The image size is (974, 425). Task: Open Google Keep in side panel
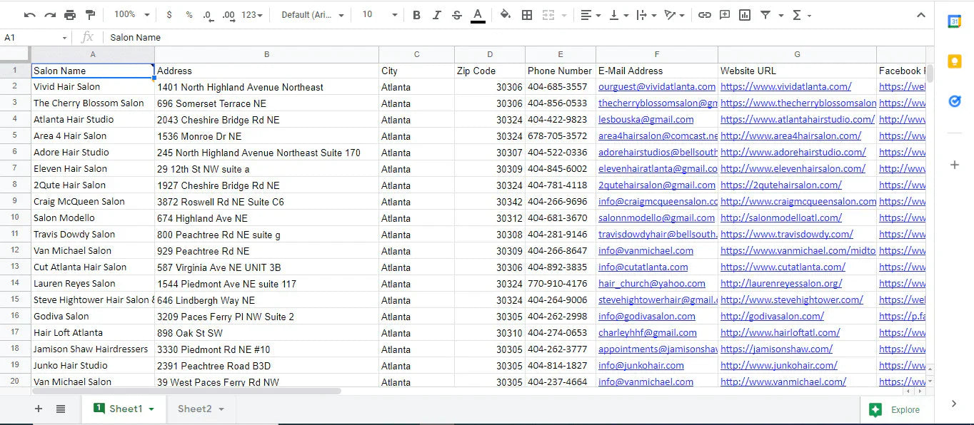(x=954, y=61)
